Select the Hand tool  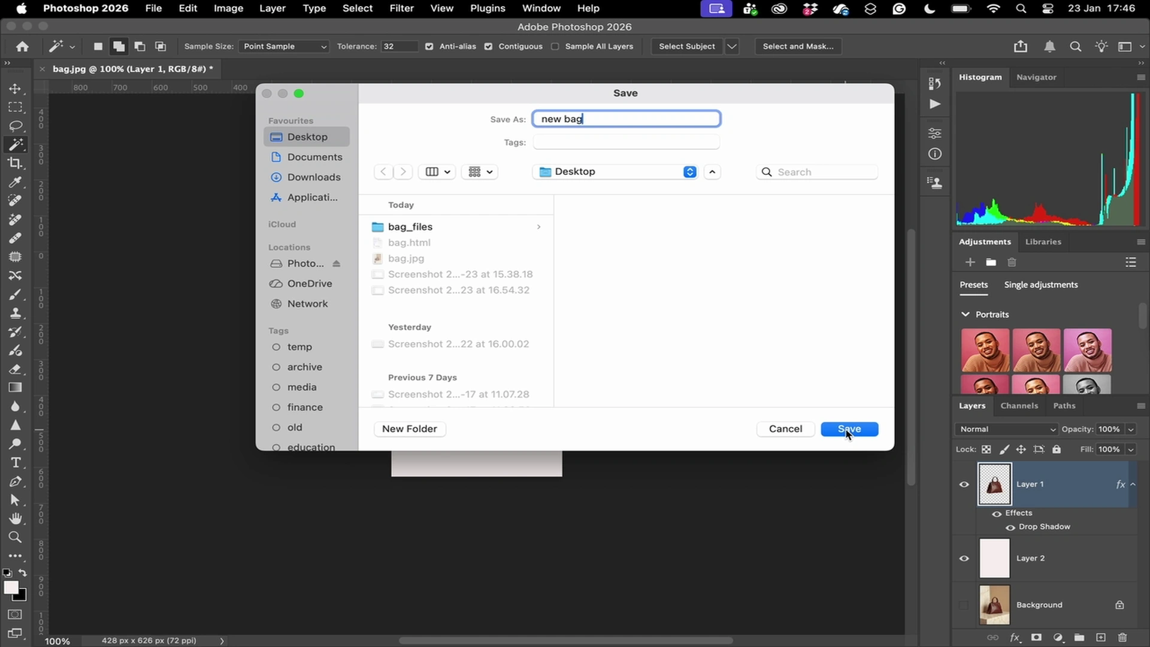click(16, 518)
